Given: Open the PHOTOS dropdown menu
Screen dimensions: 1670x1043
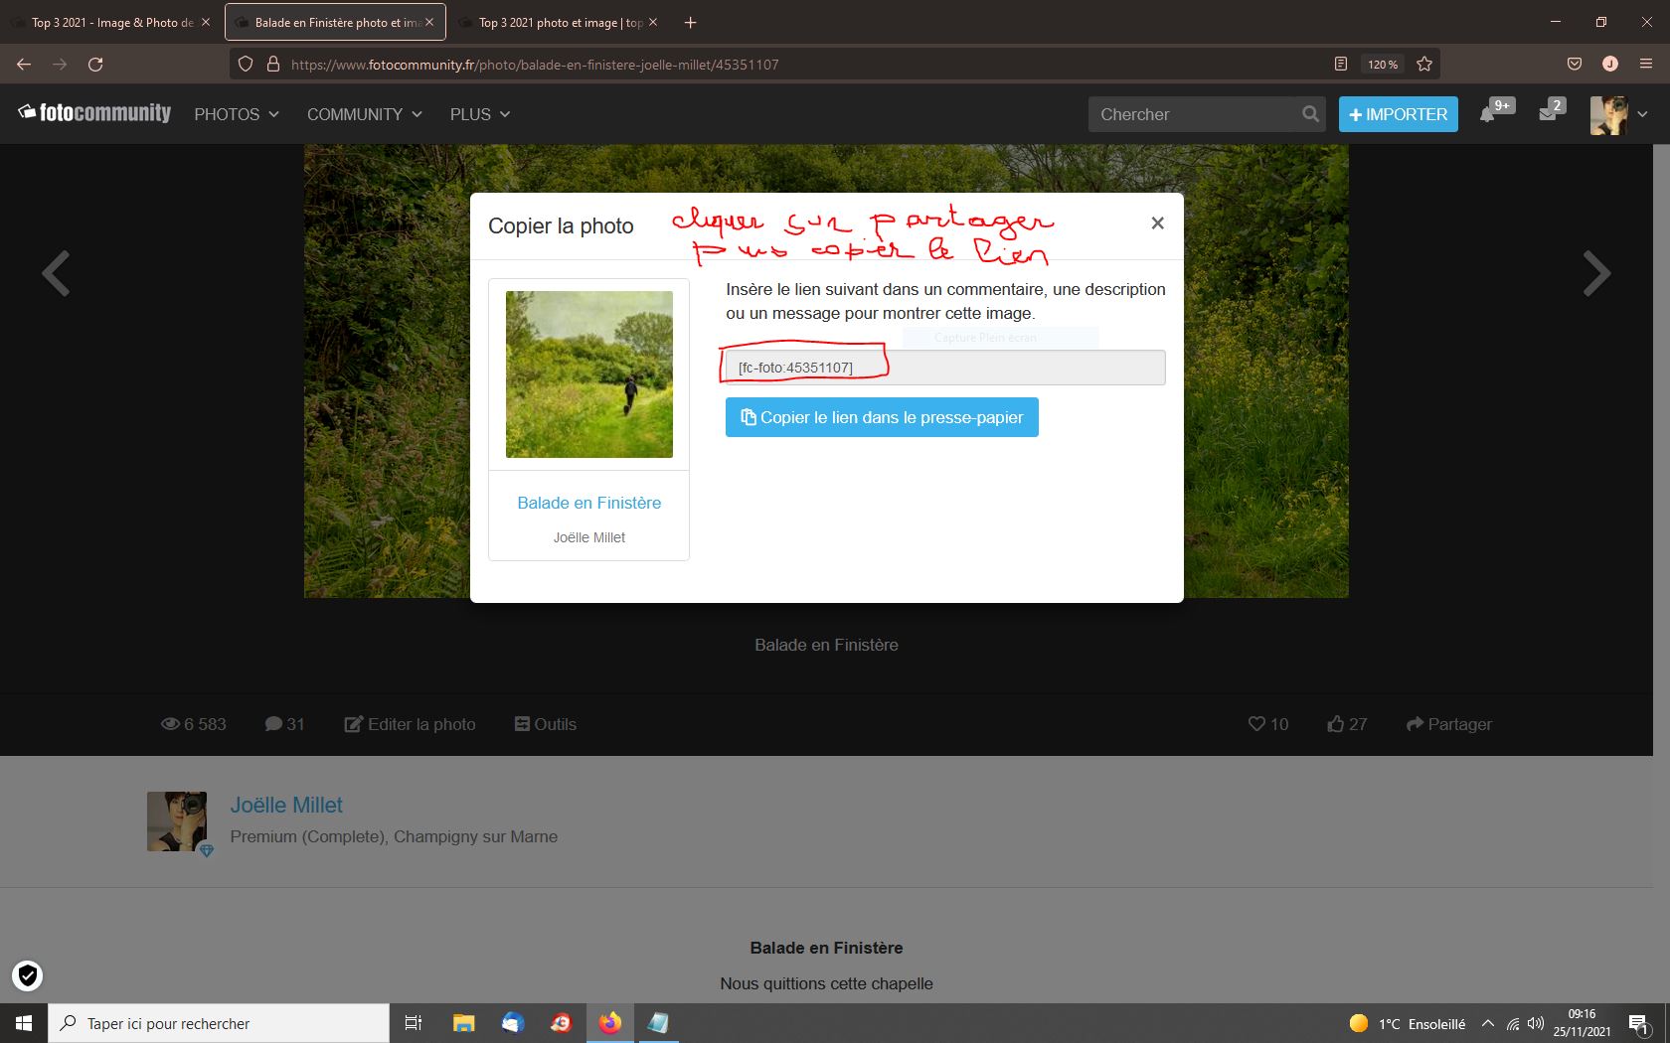Looking at the screenshot, I should [237, 114].
